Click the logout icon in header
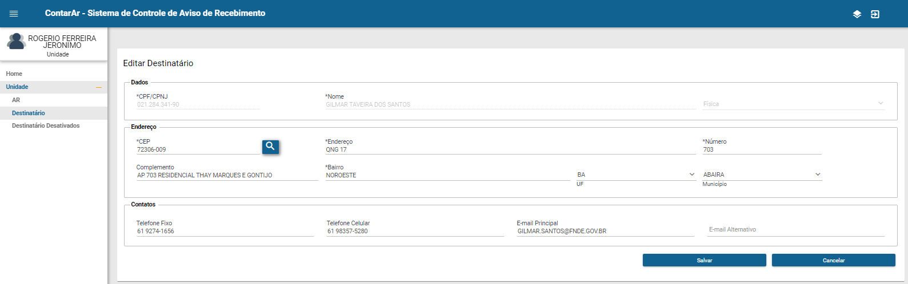Image resolution: width=908 pixels, height=284 pixels. [x=875, y=14]
